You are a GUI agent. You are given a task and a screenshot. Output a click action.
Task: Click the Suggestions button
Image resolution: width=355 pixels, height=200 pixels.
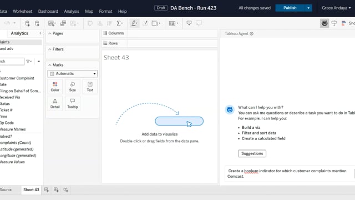(252, 153)
